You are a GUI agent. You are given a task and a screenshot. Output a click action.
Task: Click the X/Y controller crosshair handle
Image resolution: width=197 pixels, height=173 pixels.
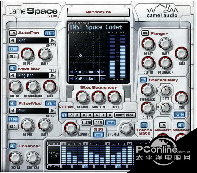(x=81, y=56)
